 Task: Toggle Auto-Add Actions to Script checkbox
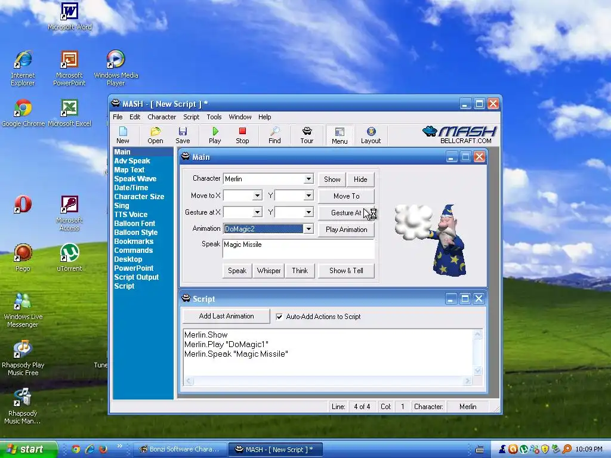(x=279, y=317)
